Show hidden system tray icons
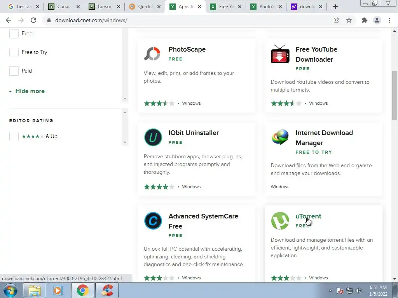 coord(330,291)
